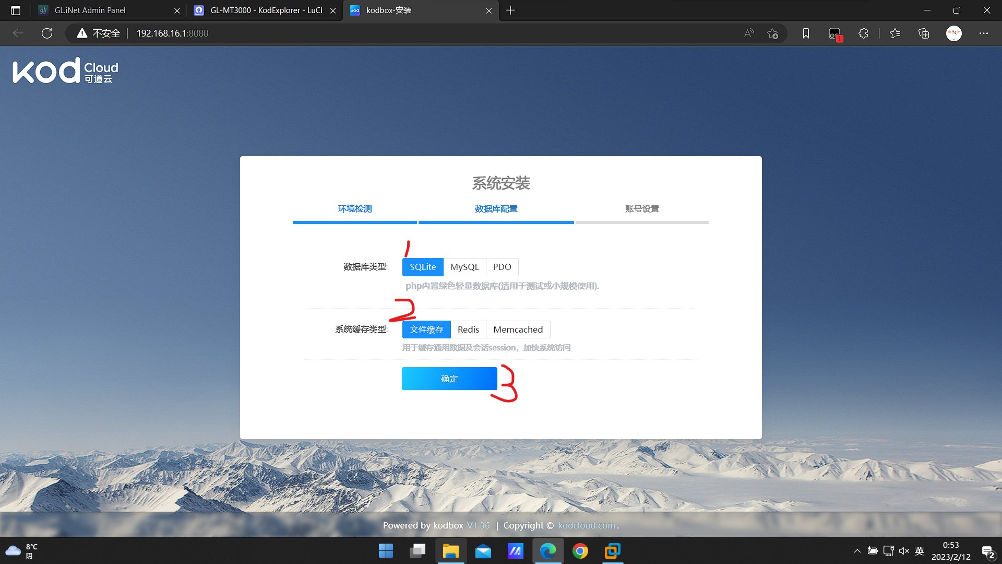
Task: Open the kodcloud.com footer link
Action: tap(587, 525)
